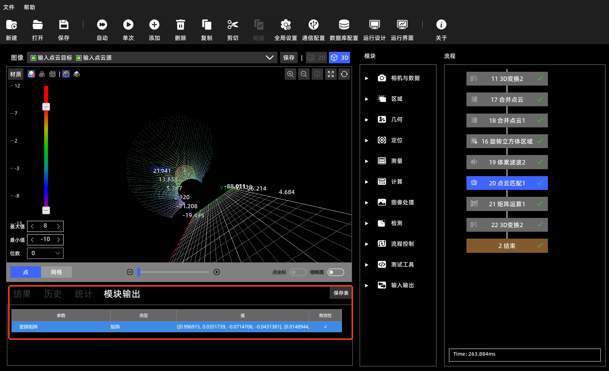Select the 变换矩阵 table row

pyautogui.click(x=177, y=327)
